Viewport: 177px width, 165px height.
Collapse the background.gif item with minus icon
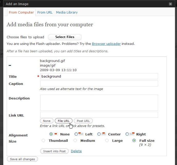coord(10,66)
